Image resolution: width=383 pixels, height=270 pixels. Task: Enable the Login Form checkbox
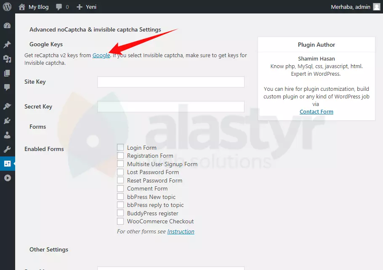tap(120, 147)
